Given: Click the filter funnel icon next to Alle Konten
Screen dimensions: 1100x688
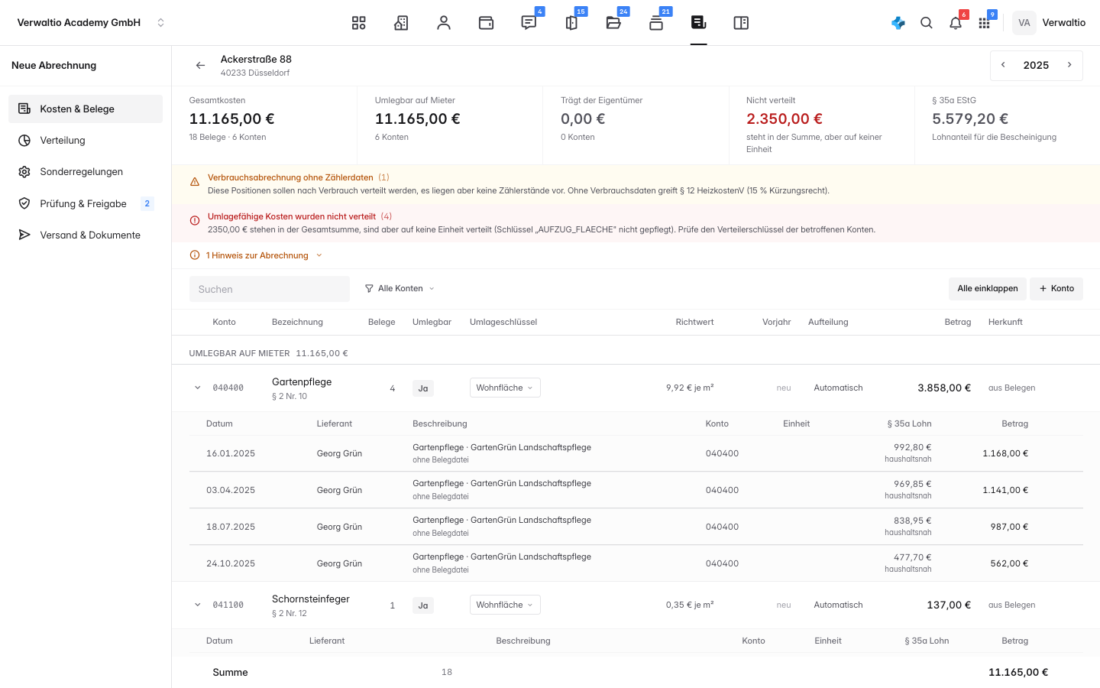Looking at the screenshot, I should pyautogui.click(x=369, y=289).
